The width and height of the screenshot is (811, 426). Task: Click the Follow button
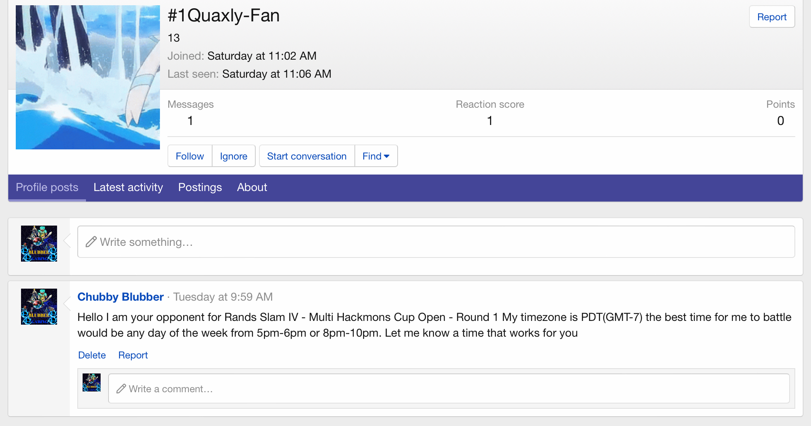pos(190,156)
